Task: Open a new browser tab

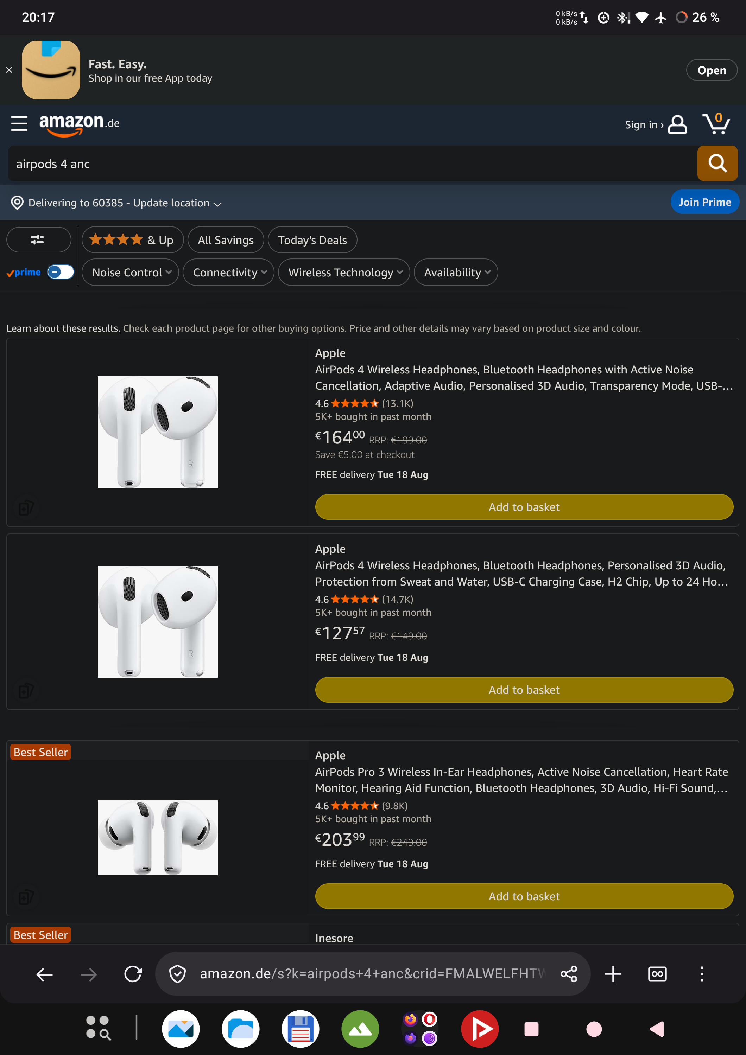Action: (x=613, y=974)
